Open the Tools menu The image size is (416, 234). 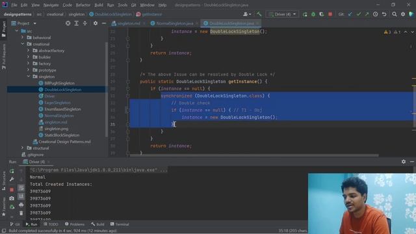(x=123, y=5)
